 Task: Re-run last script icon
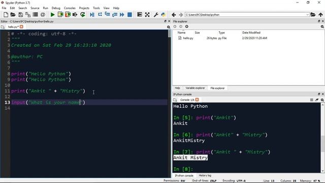pyautogui.click(x=83, y=15)
